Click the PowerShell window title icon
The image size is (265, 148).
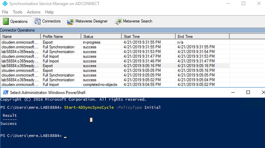coord(6,92)
